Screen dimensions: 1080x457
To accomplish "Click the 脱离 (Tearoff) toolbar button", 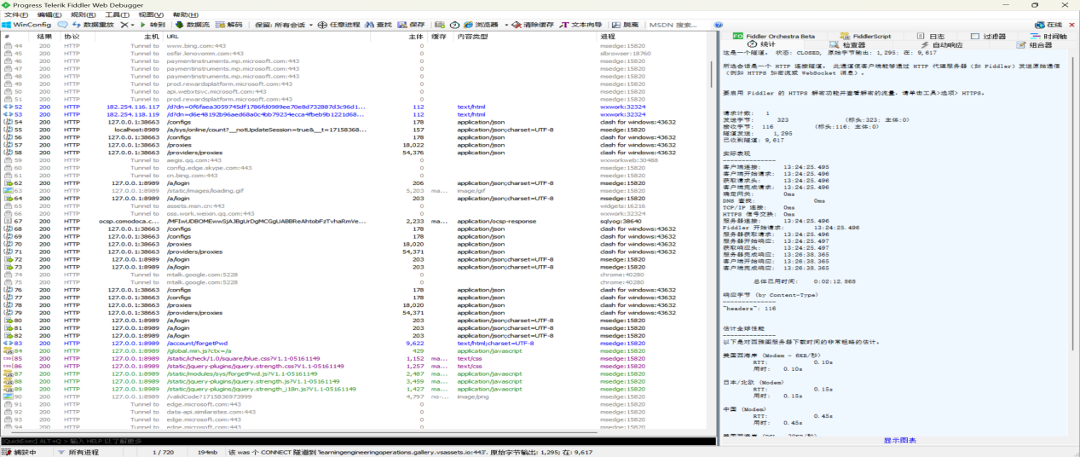I will click(x=624, y=25).
